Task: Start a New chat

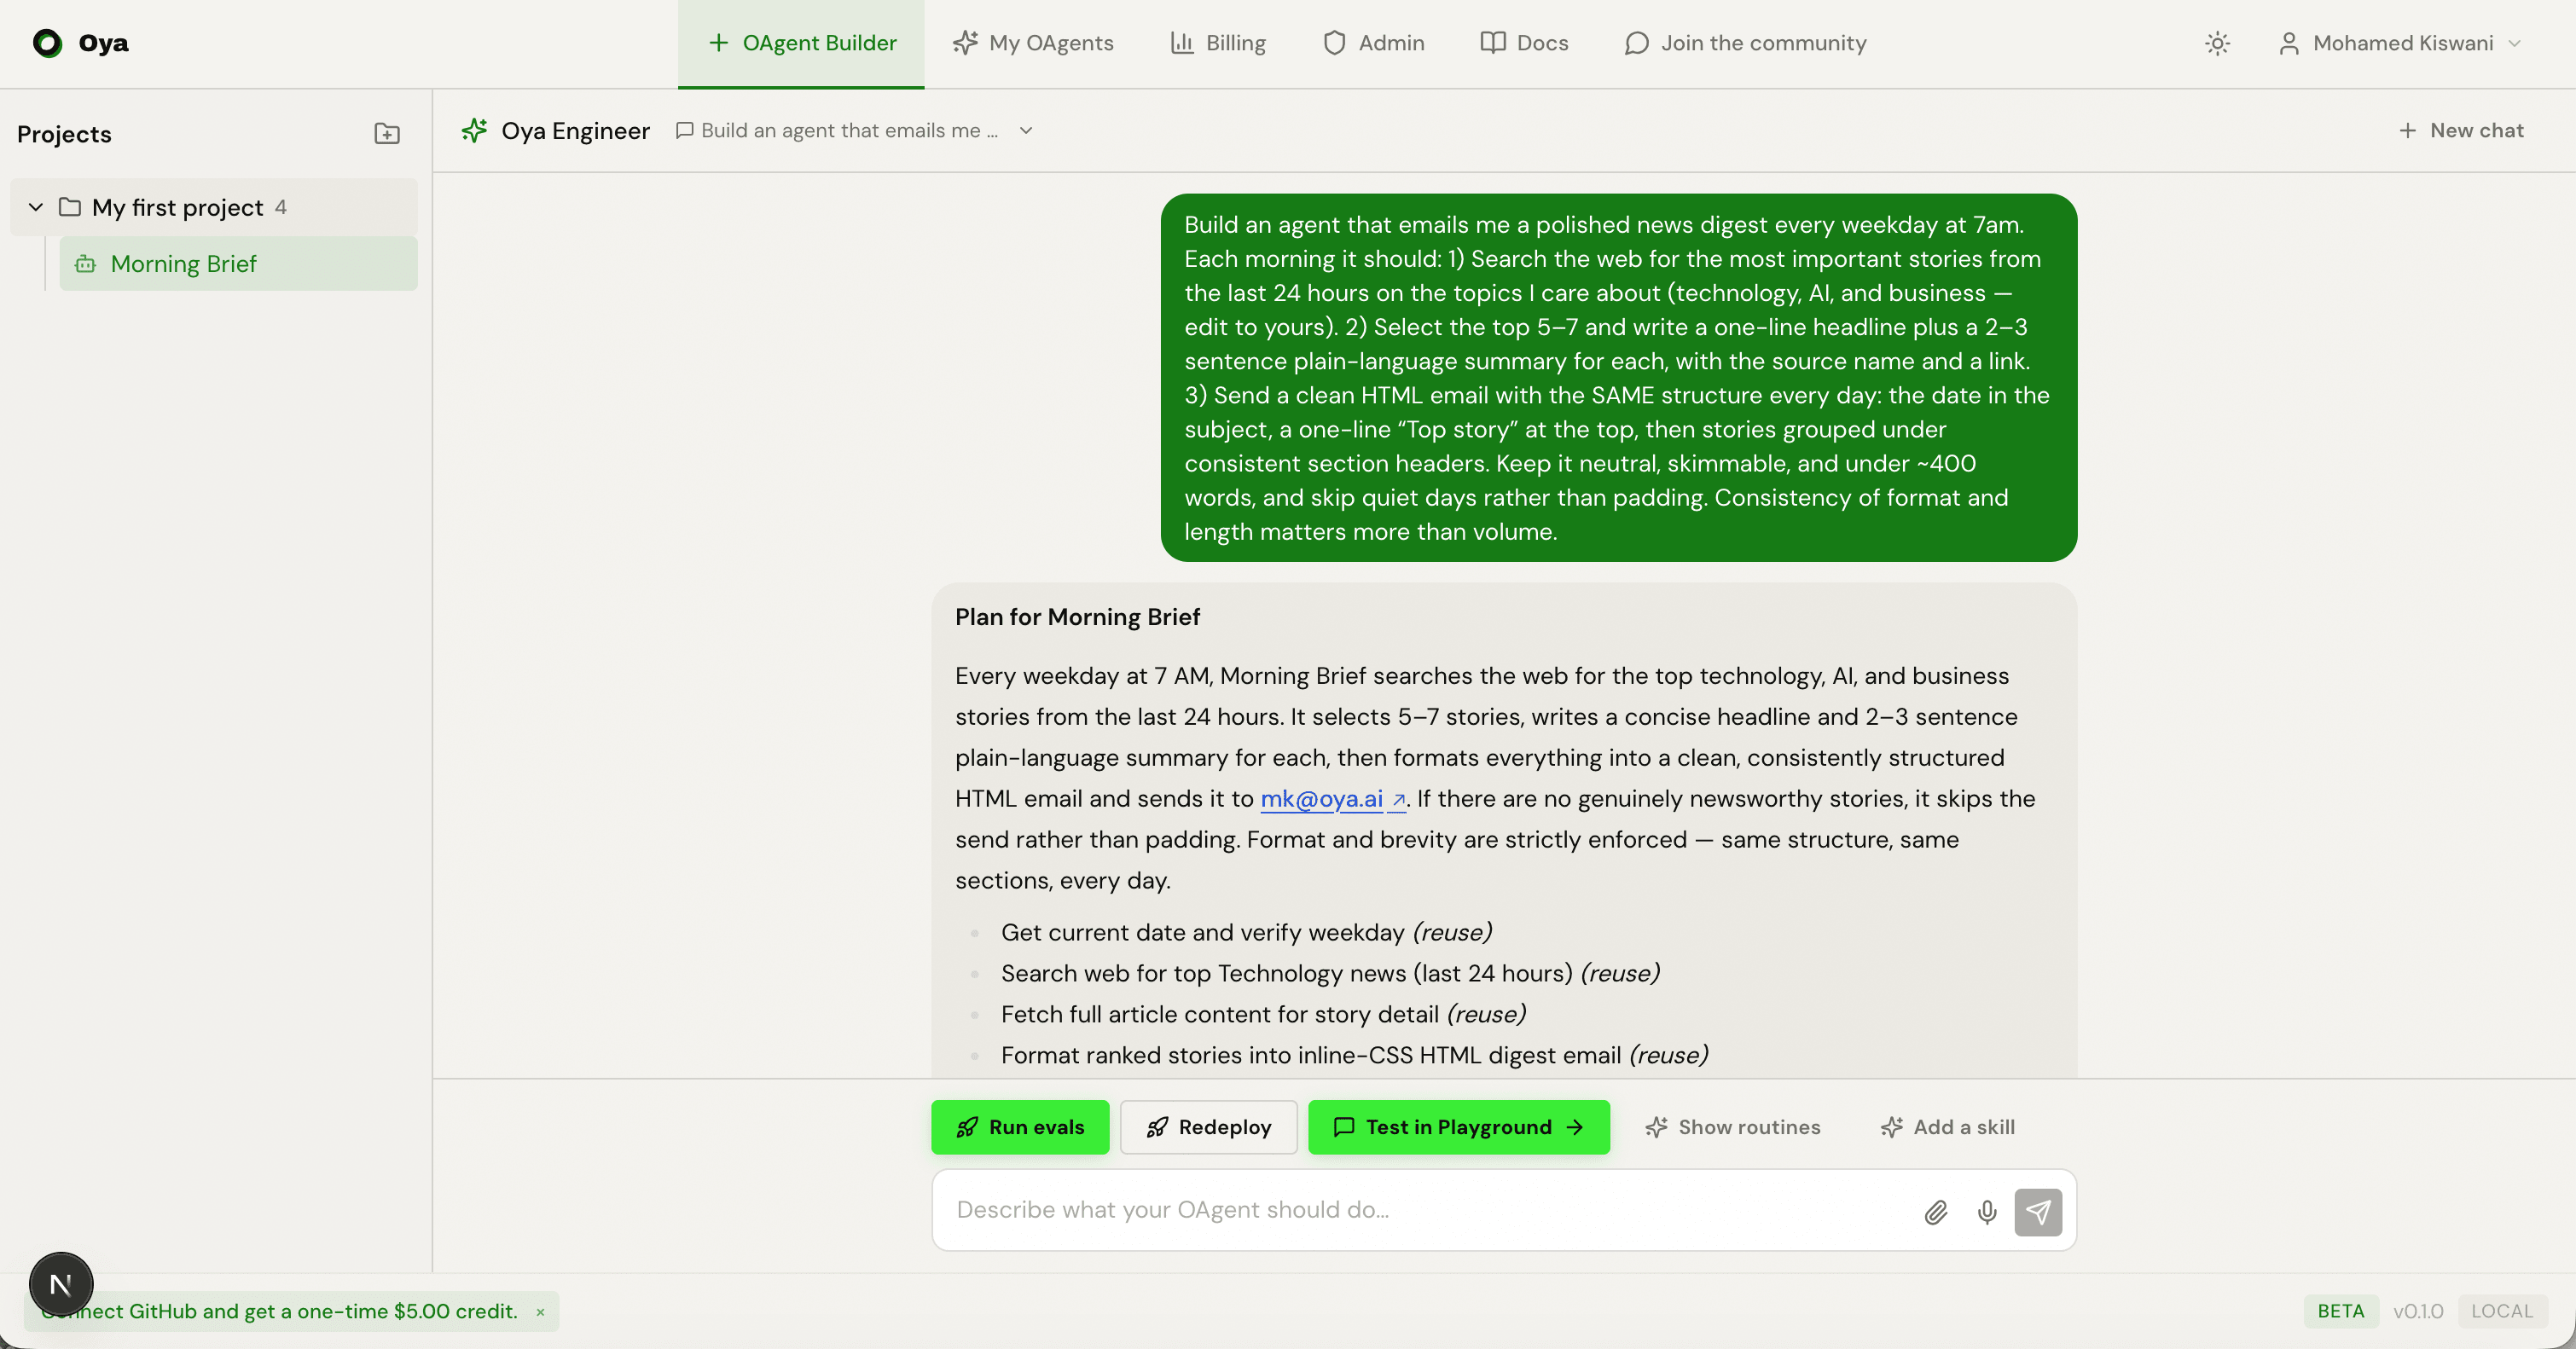Action: click(2462, 130)
